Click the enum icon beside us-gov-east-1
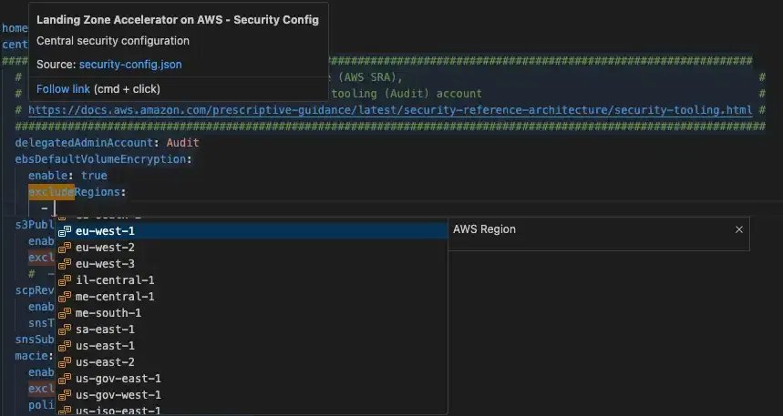 point(65,379)
